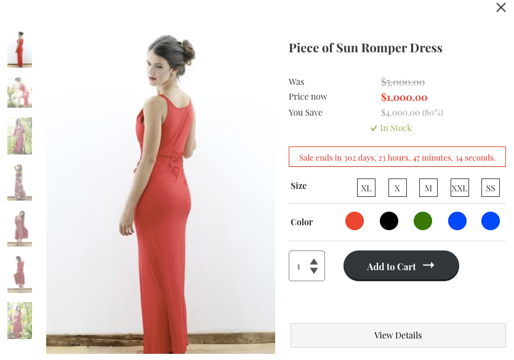Select the first blue color option

tap(457, 221)
